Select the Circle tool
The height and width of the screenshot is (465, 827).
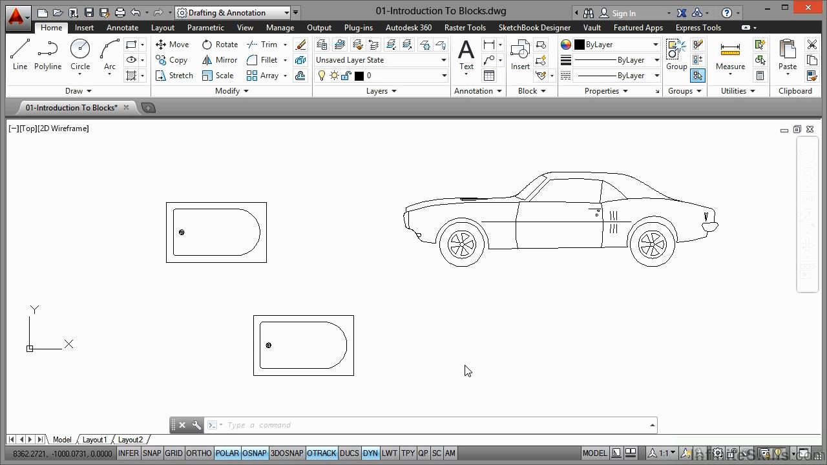pos(80,55)
